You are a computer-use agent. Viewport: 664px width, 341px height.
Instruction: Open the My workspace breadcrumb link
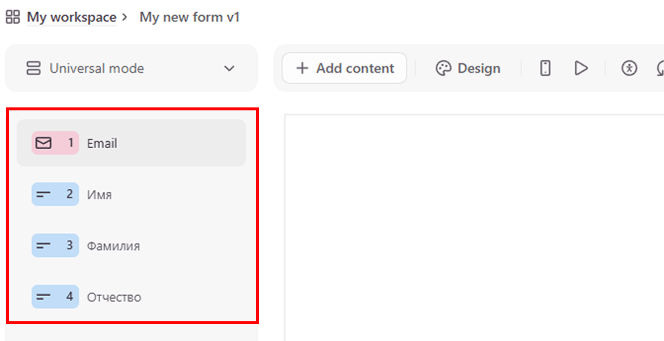[71, 17]
